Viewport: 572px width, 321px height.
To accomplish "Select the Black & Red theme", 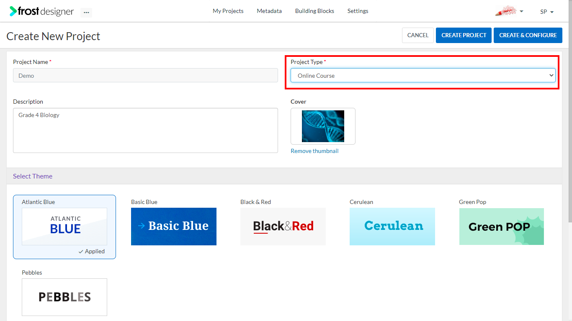I will (283, 227).
